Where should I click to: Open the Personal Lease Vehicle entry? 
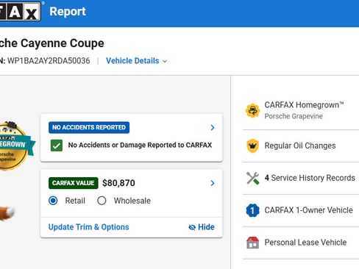(x=305, y=243)
